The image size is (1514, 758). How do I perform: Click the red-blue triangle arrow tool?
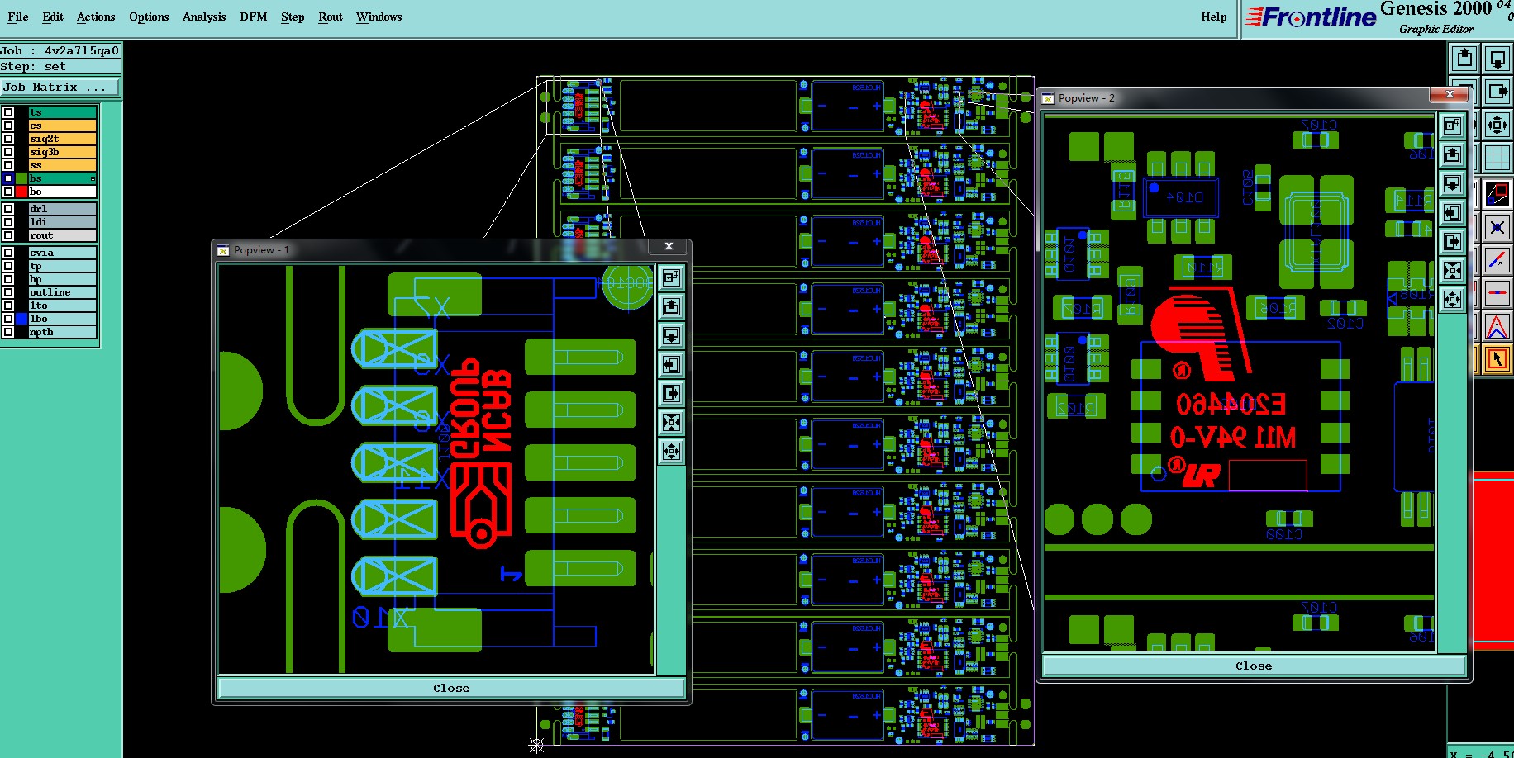point(1497,325)
